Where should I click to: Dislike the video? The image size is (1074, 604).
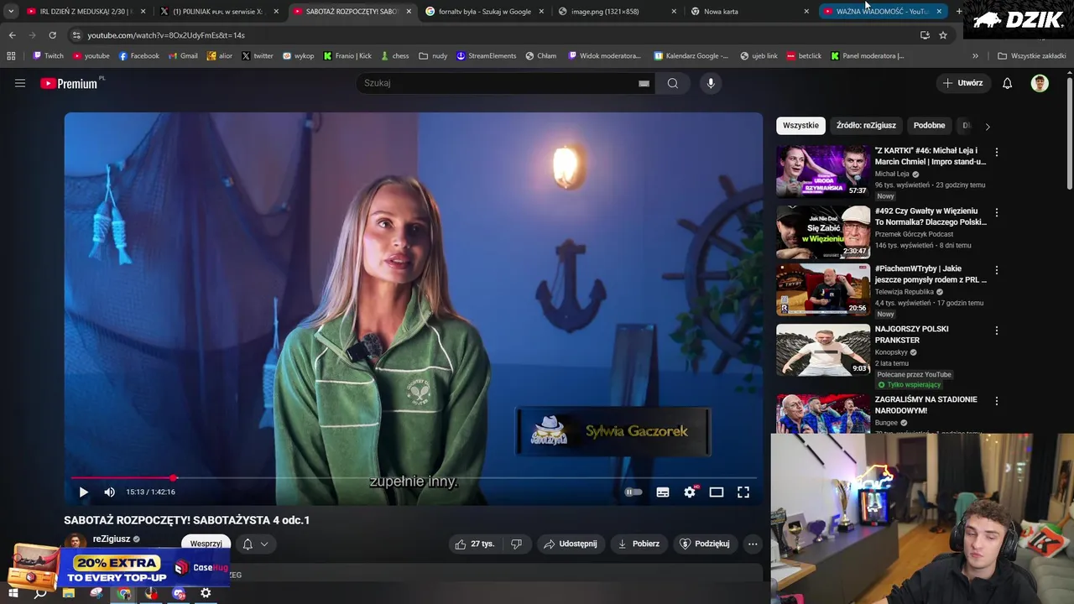(x=516, y=544)
